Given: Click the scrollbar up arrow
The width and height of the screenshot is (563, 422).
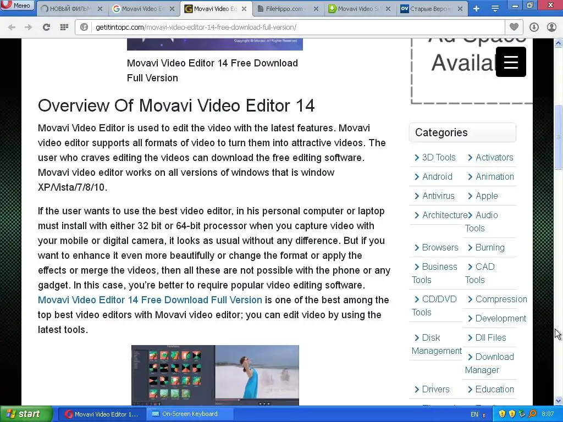Looking at the screenshot, I should (559, 43).
